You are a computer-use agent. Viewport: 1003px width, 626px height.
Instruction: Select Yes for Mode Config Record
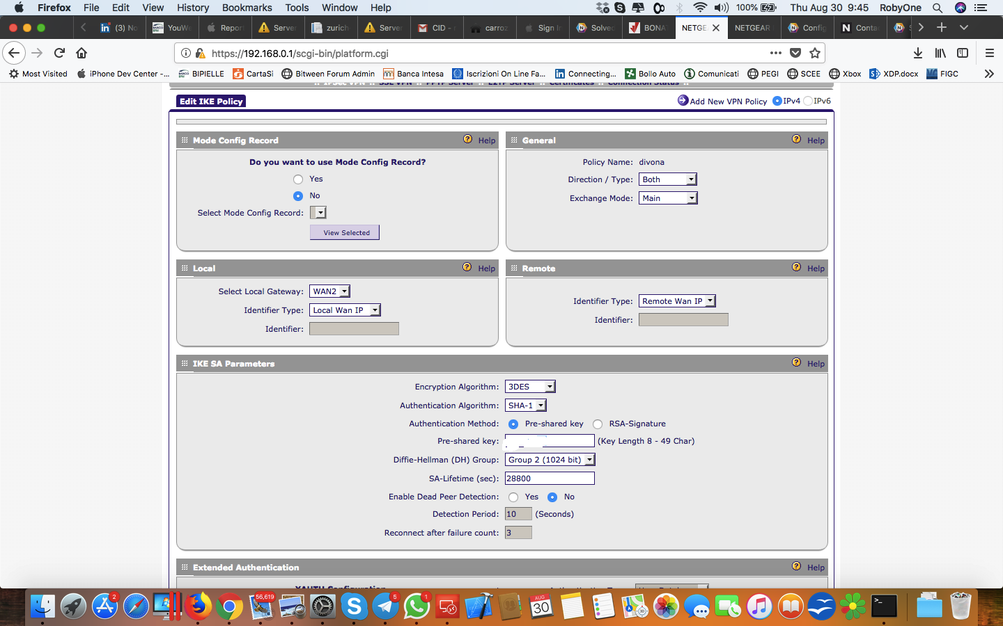click(298, 179)
